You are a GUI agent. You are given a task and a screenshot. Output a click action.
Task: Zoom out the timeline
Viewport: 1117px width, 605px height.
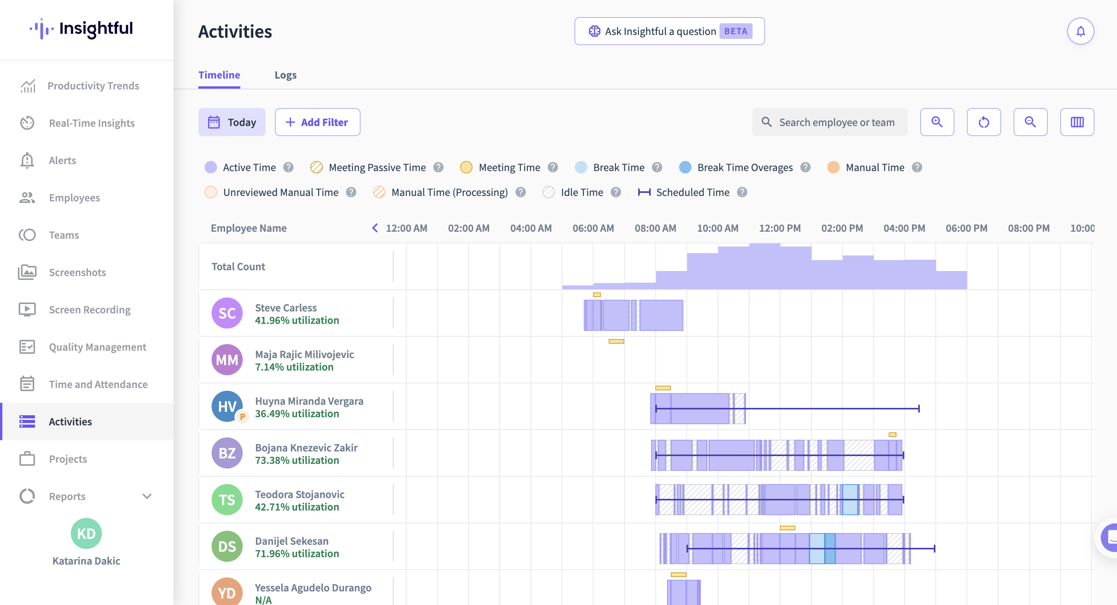(1030, 122)
